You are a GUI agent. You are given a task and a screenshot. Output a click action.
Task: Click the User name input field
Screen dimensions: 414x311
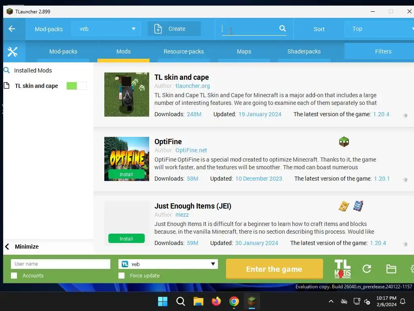61,264
